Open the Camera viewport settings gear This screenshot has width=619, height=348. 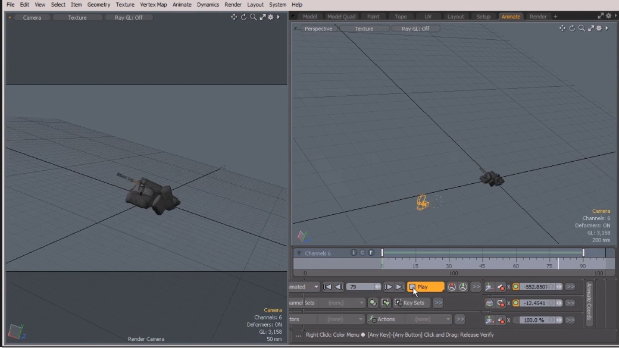coord(271,17)
